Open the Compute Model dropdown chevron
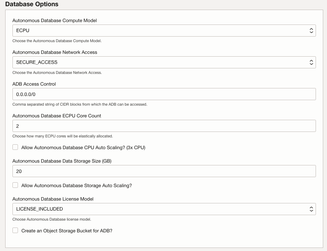 pyautogui.click(x=312, y=30)
